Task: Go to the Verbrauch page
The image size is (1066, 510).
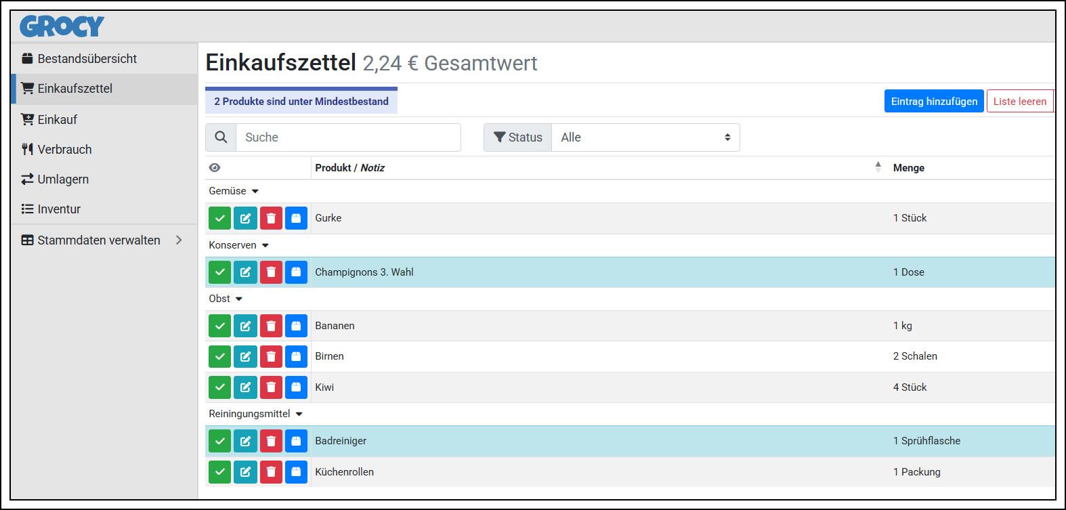Action: tap(64, 150)
